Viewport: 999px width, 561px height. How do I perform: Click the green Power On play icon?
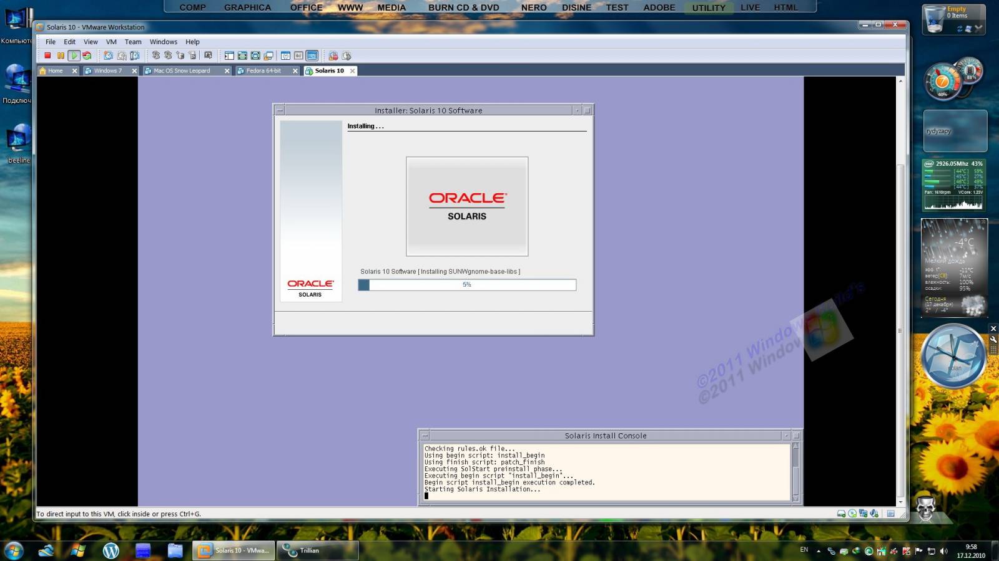point(74,55)
